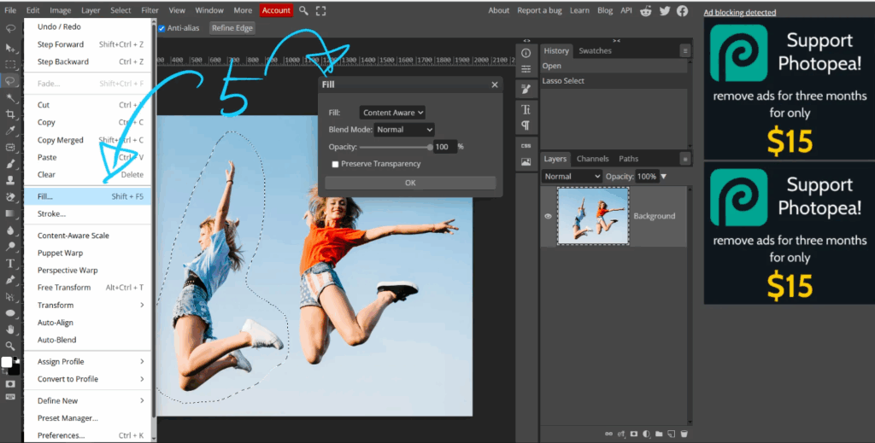Select the Path Select tool
875x443 pixels.
pos(10,296)
